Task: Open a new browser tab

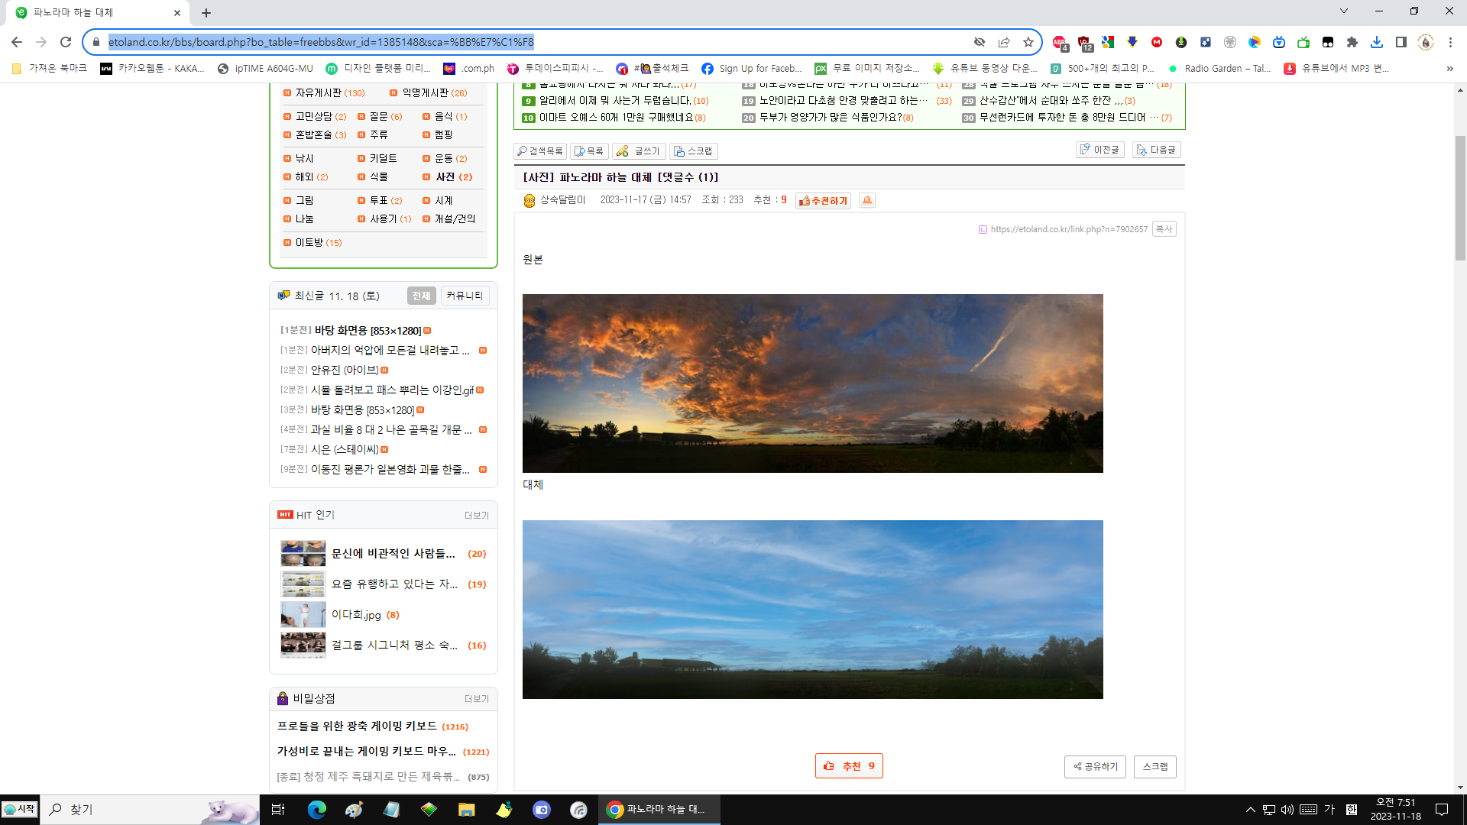Action: 206,12
